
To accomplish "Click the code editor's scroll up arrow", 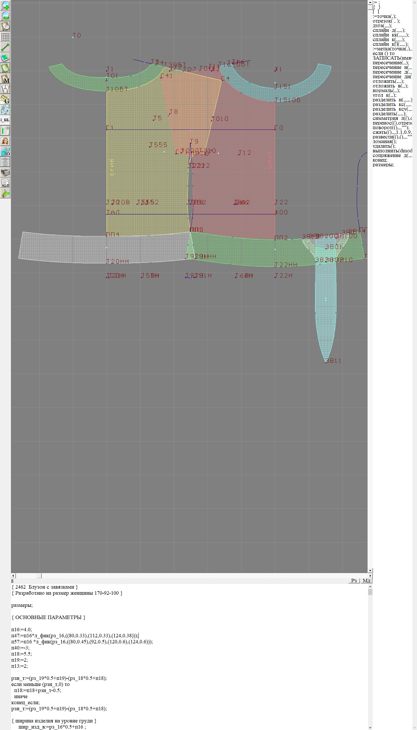I will click(370, 587).
